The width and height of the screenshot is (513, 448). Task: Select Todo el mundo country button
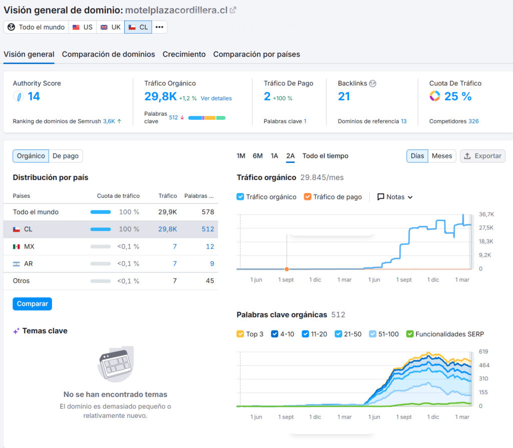click(36, 27)
